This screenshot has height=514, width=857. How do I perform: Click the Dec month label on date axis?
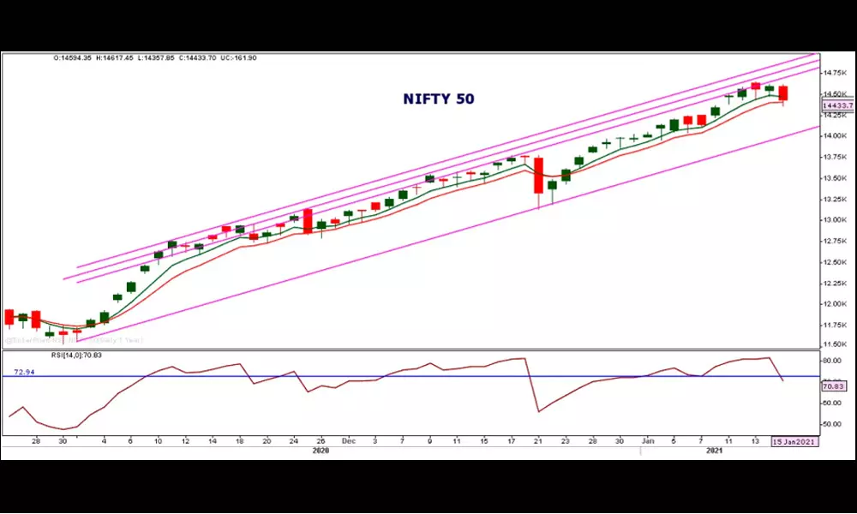tap(349, 441)
